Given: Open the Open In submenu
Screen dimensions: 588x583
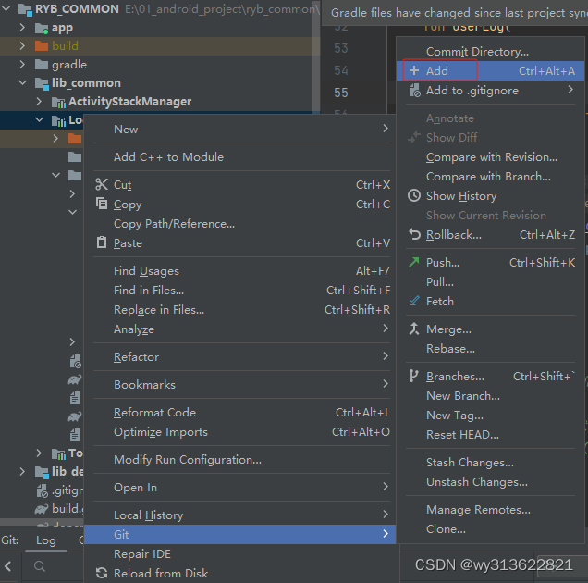Looking at the screenshot, I should tap(241, 487).
